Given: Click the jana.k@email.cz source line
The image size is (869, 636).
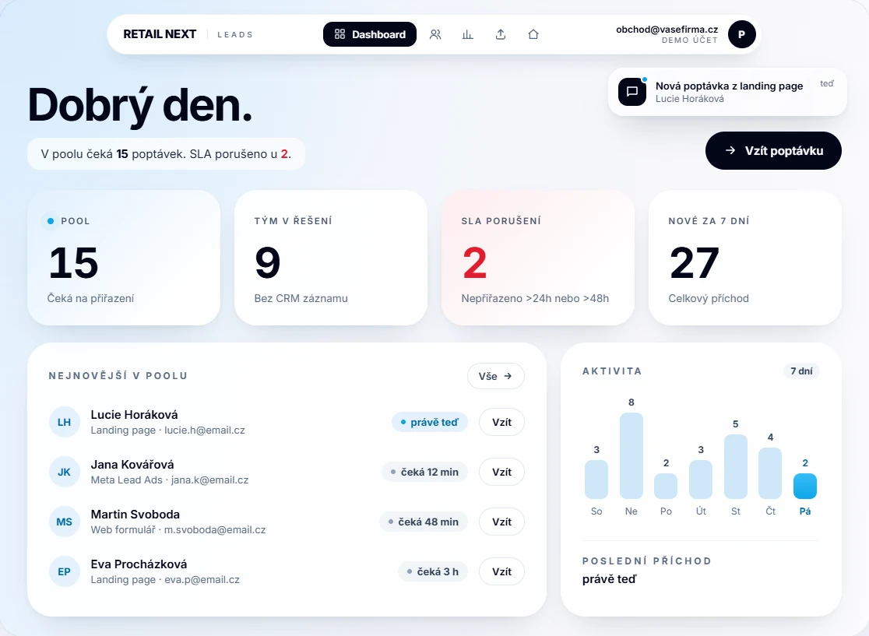Looking at the screenshot, I should click(170, 480).
